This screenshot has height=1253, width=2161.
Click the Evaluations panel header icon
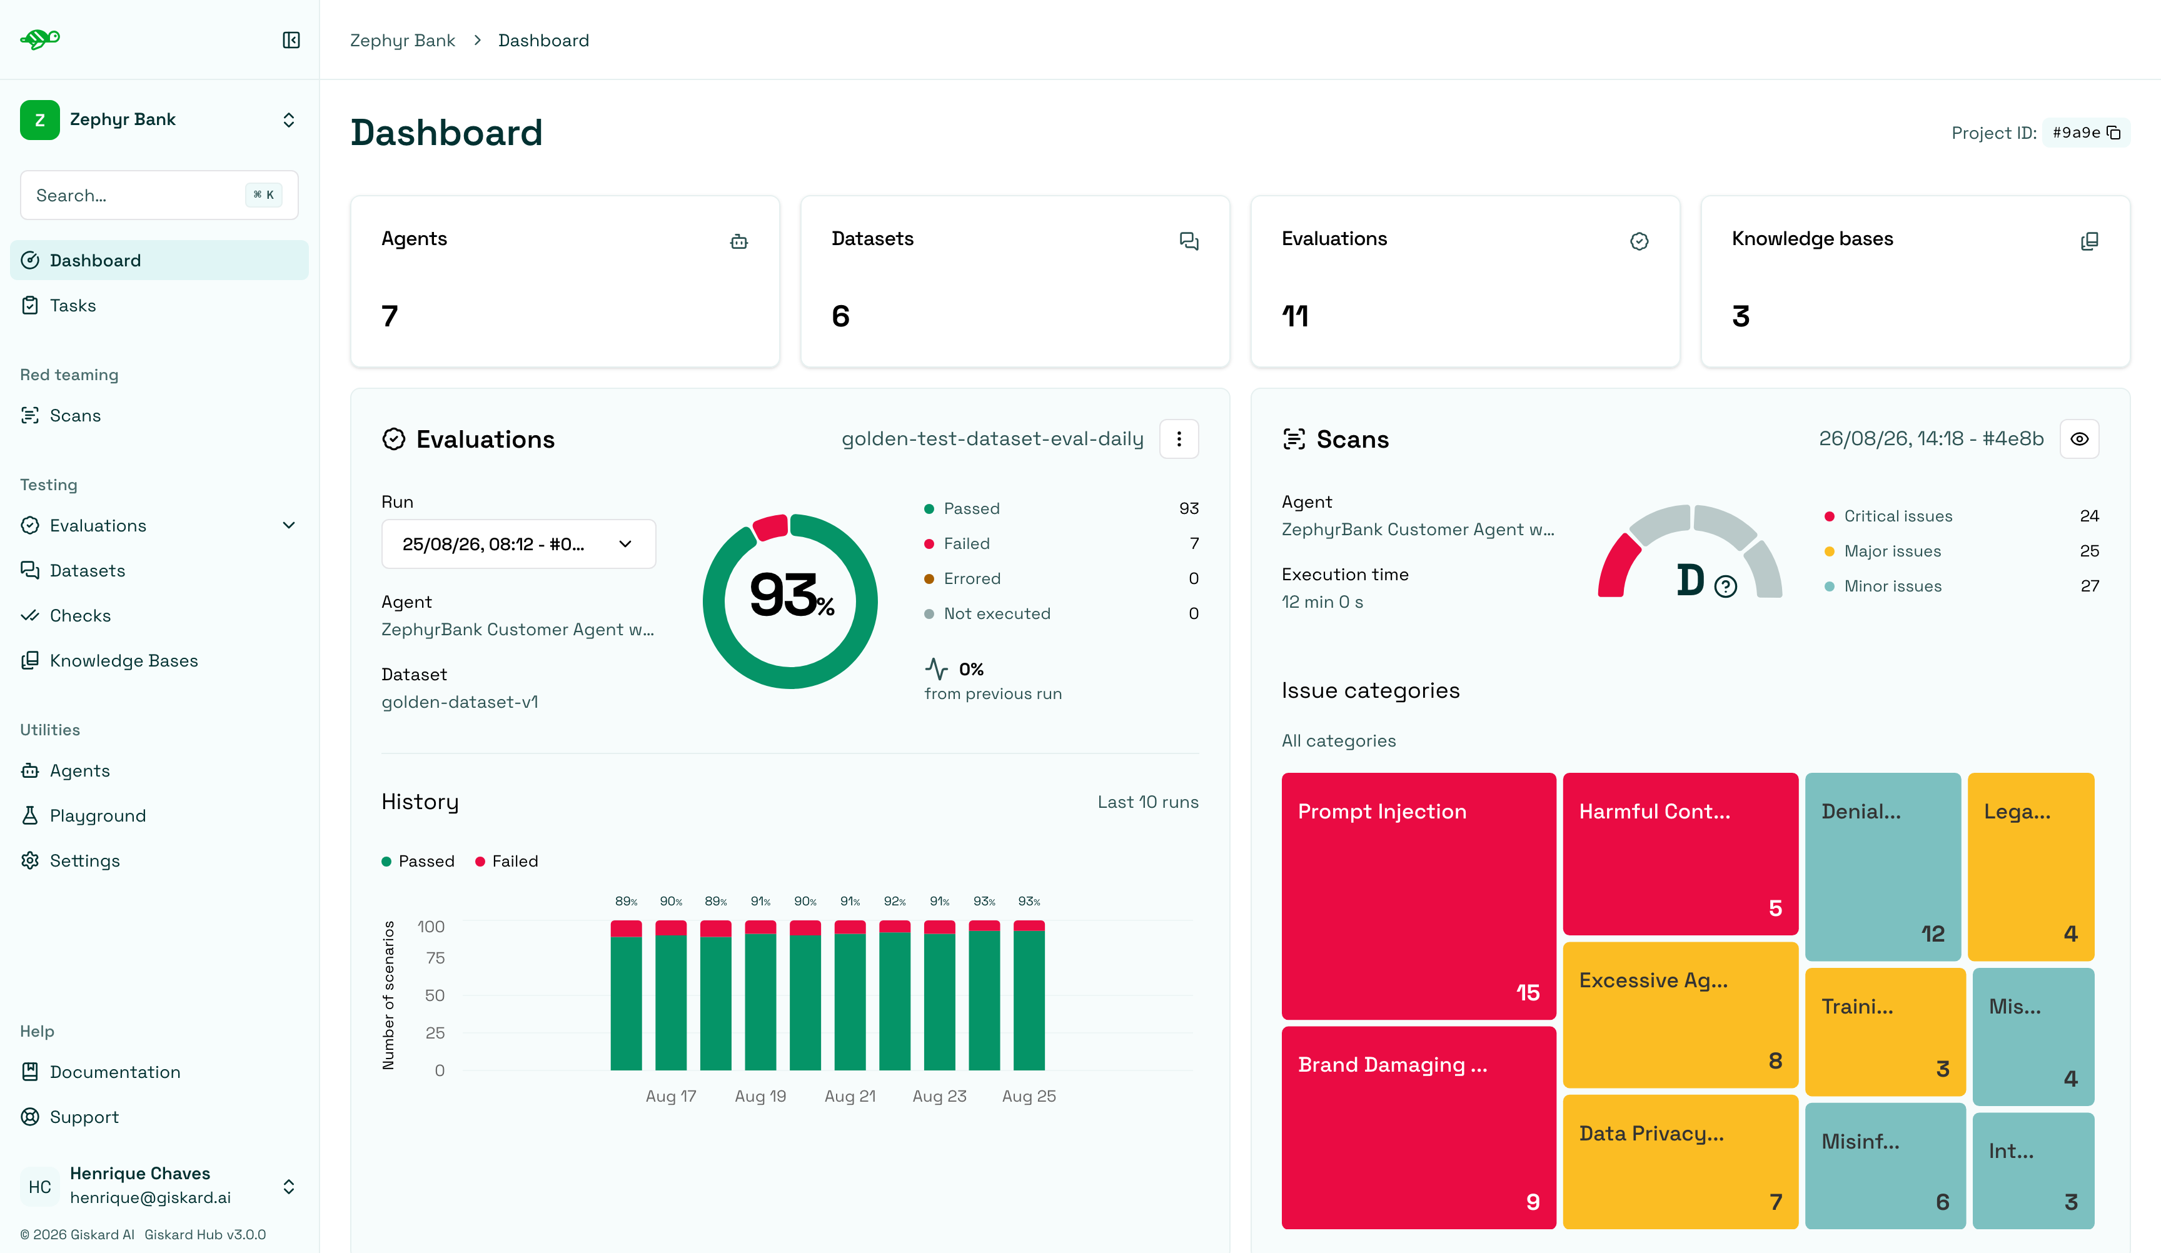tap(393, 439)
